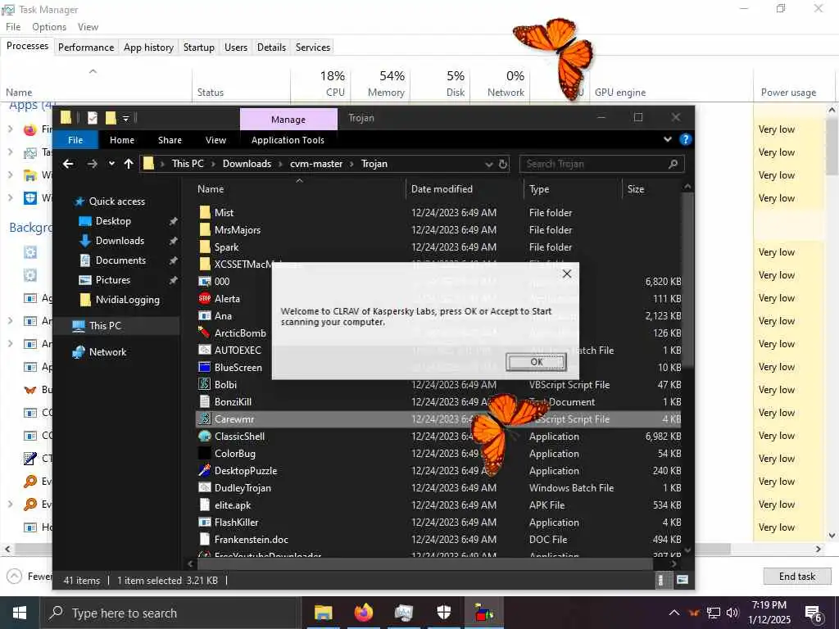The width and height of the screenshot is (839, 629).
Task: Switch to Startup tab in Task Manager
Action: [199, 47]
